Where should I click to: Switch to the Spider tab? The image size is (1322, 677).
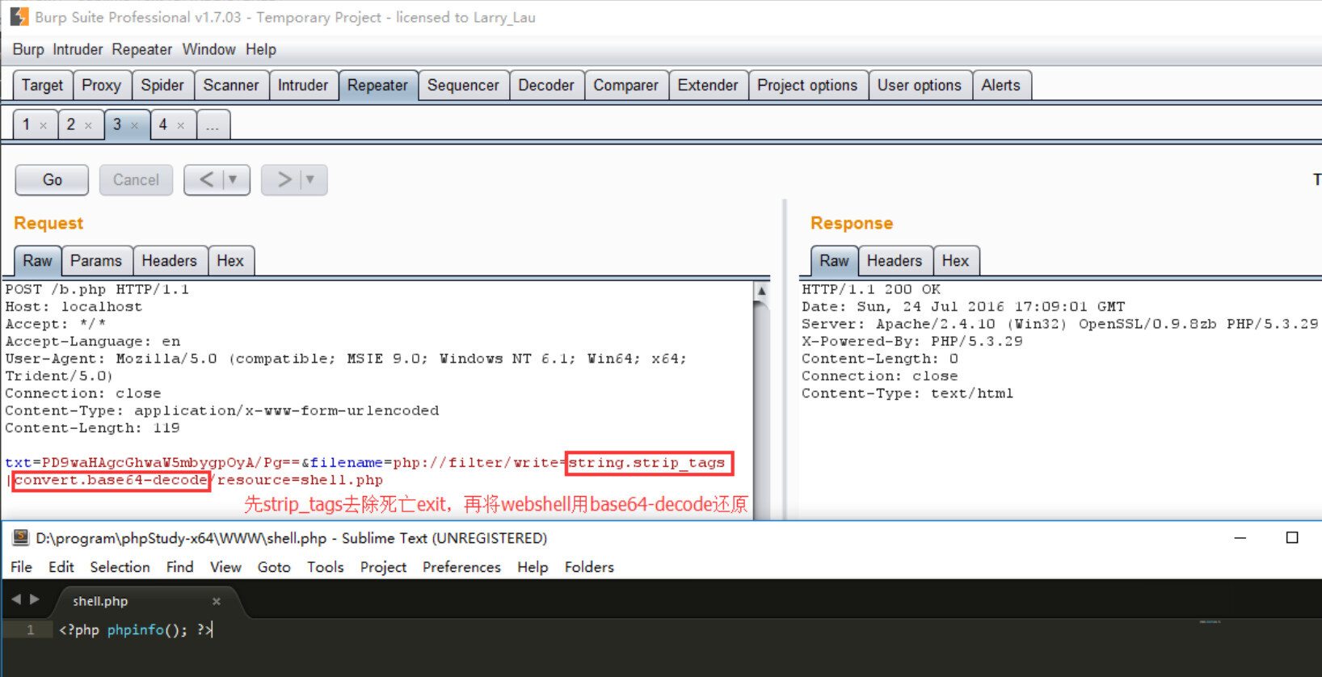click(162, 85)
